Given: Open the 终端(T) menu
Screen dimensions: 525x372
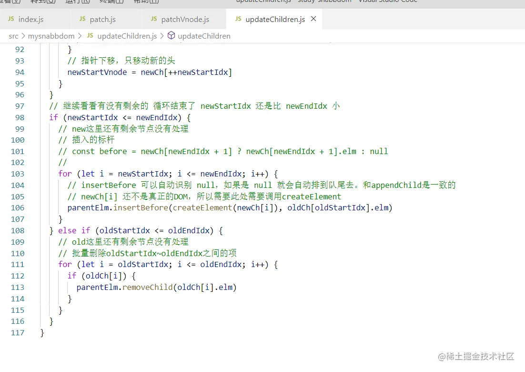Looking at the screenshot, I should (111, 2).
